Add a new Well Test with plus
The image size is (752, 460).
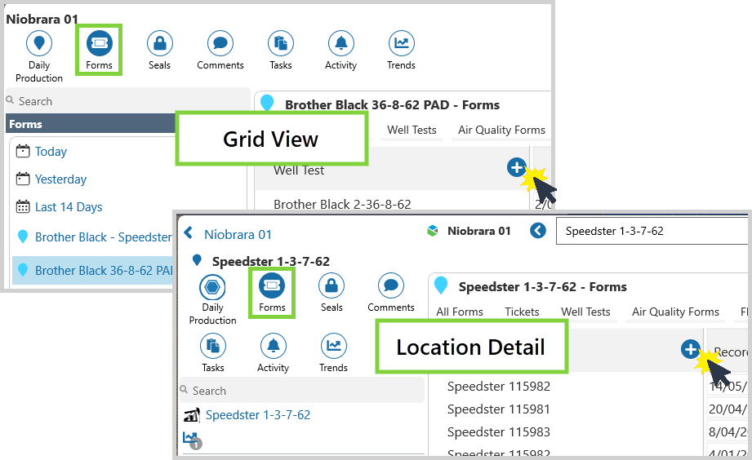(516, 167)
